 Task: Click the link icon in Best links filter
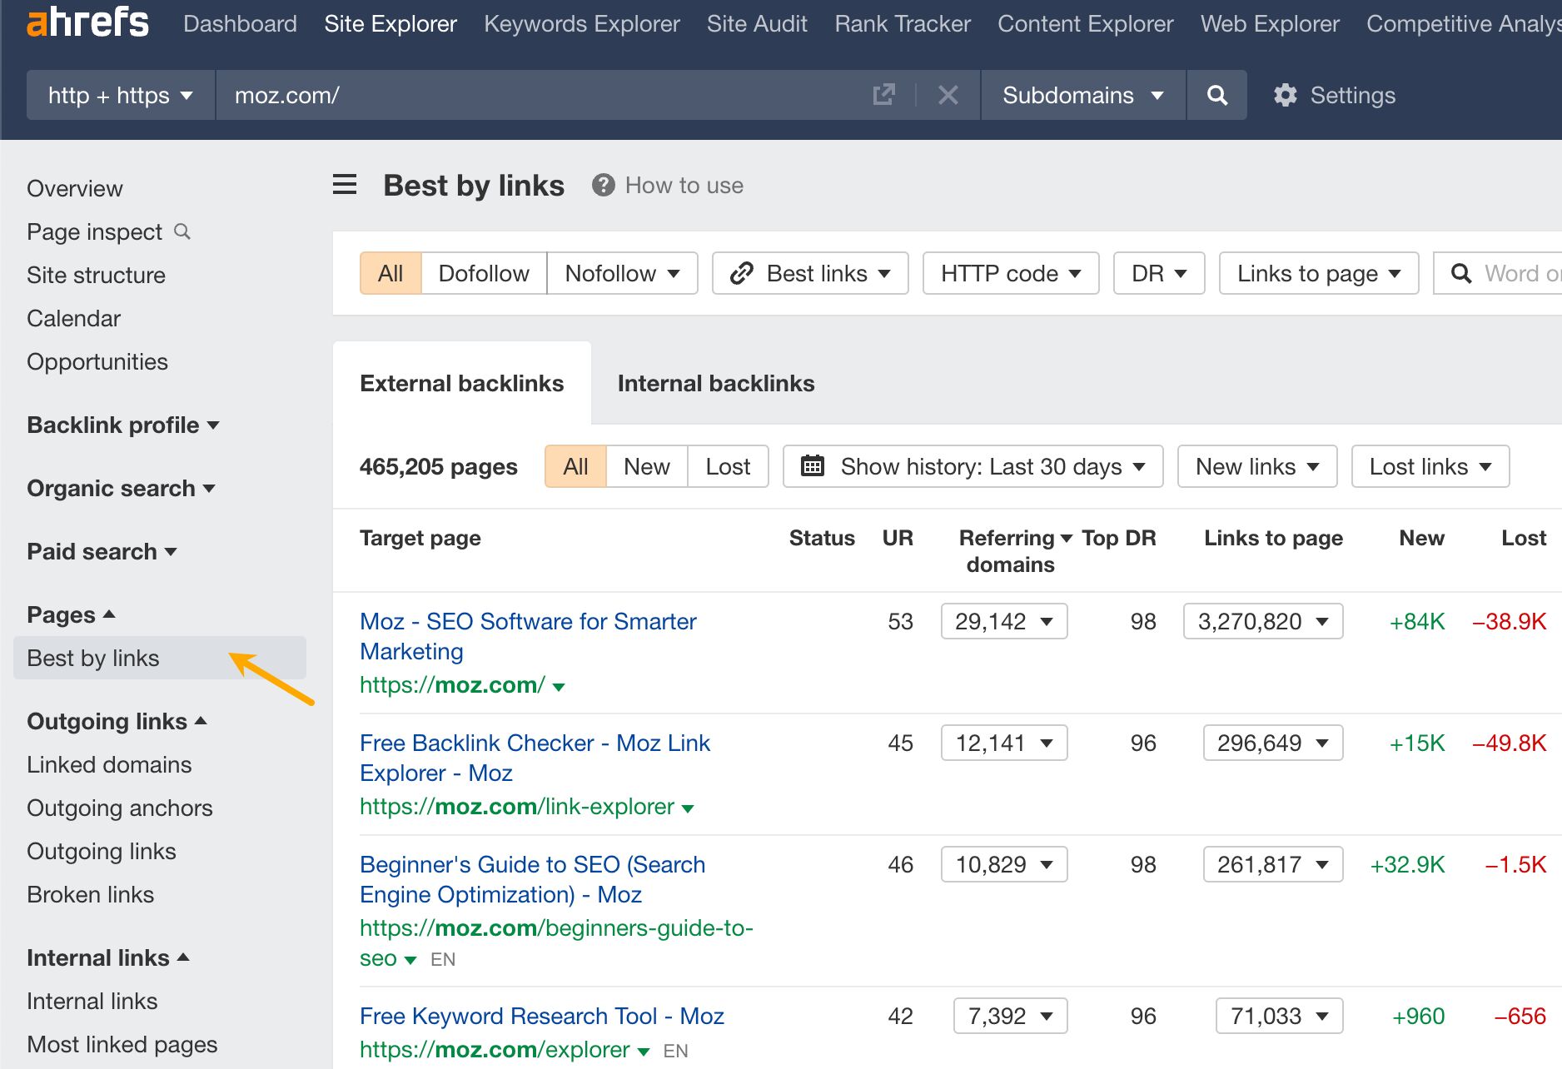(x=742, y=273)
